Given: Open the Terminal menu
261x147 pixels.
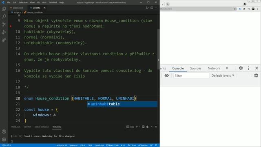Looking at the screenshot, I should coord(53,2).
